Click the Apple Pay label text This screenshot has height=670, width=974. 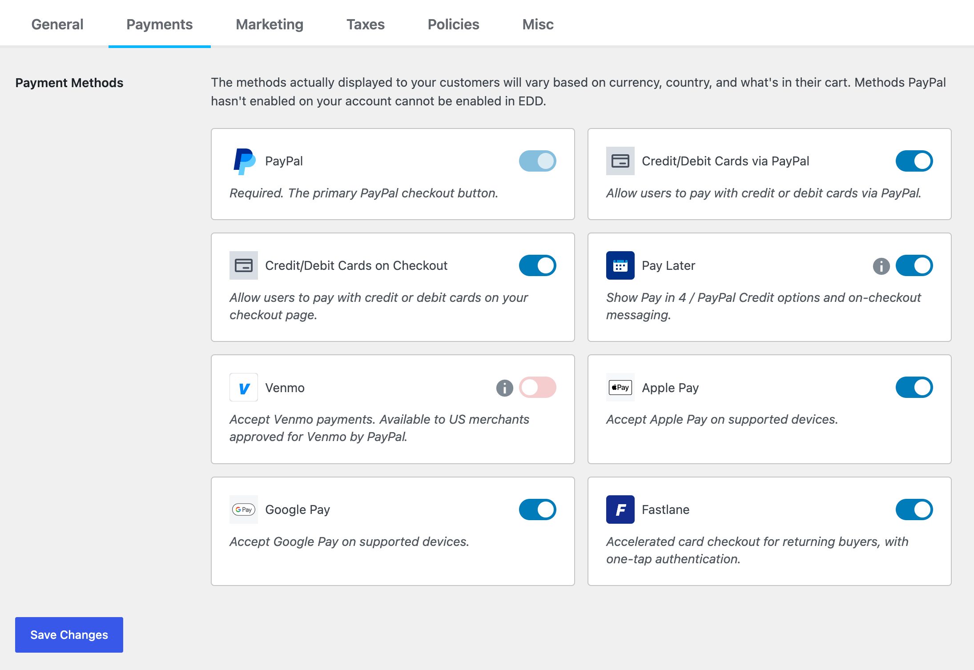click(x=670, y=388)
